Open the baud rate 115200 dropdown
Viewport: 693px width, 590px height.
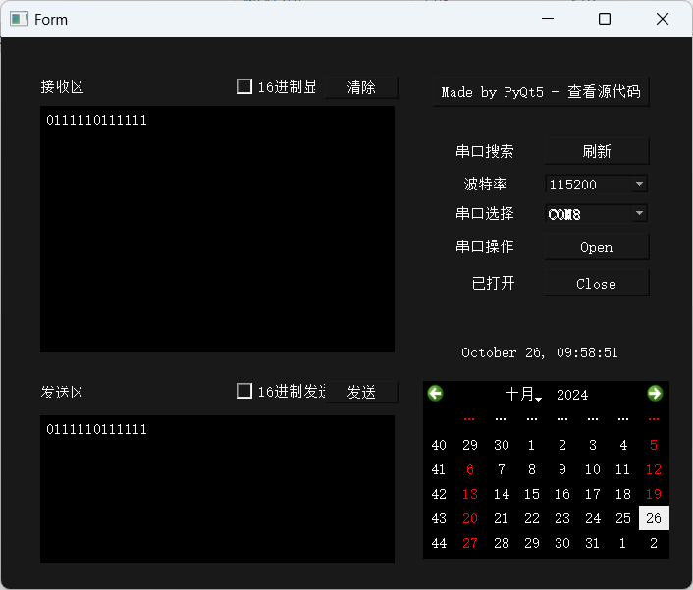point(597,184)
